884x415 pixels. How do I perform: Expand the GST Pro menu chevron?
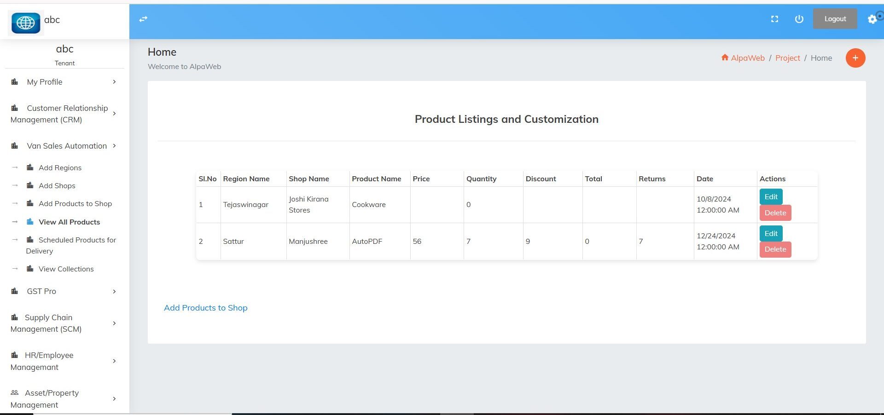114,291
